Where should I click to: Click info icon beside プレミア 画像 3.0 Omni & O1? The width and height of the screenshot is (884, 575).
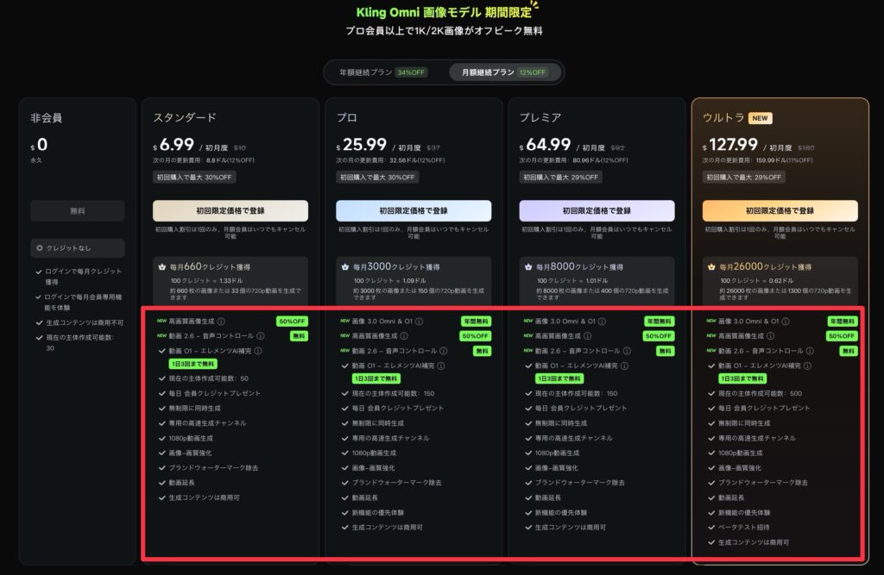pos(603,322)
